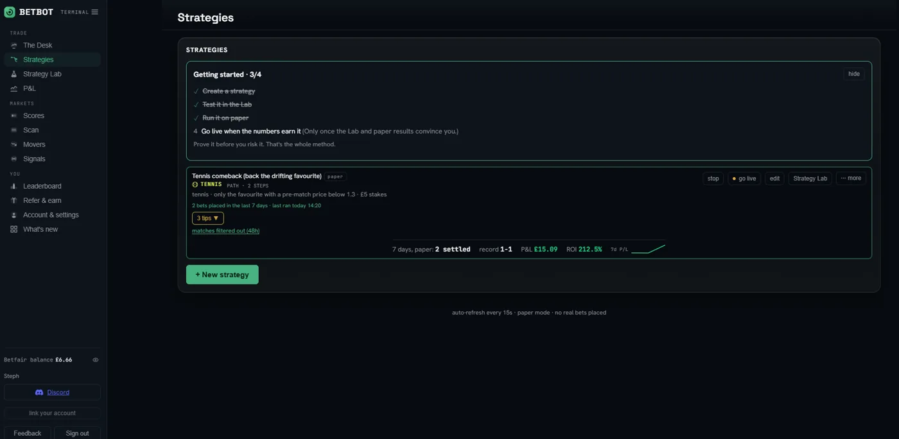Click the 2 settled stat

[x=453, y=249]
